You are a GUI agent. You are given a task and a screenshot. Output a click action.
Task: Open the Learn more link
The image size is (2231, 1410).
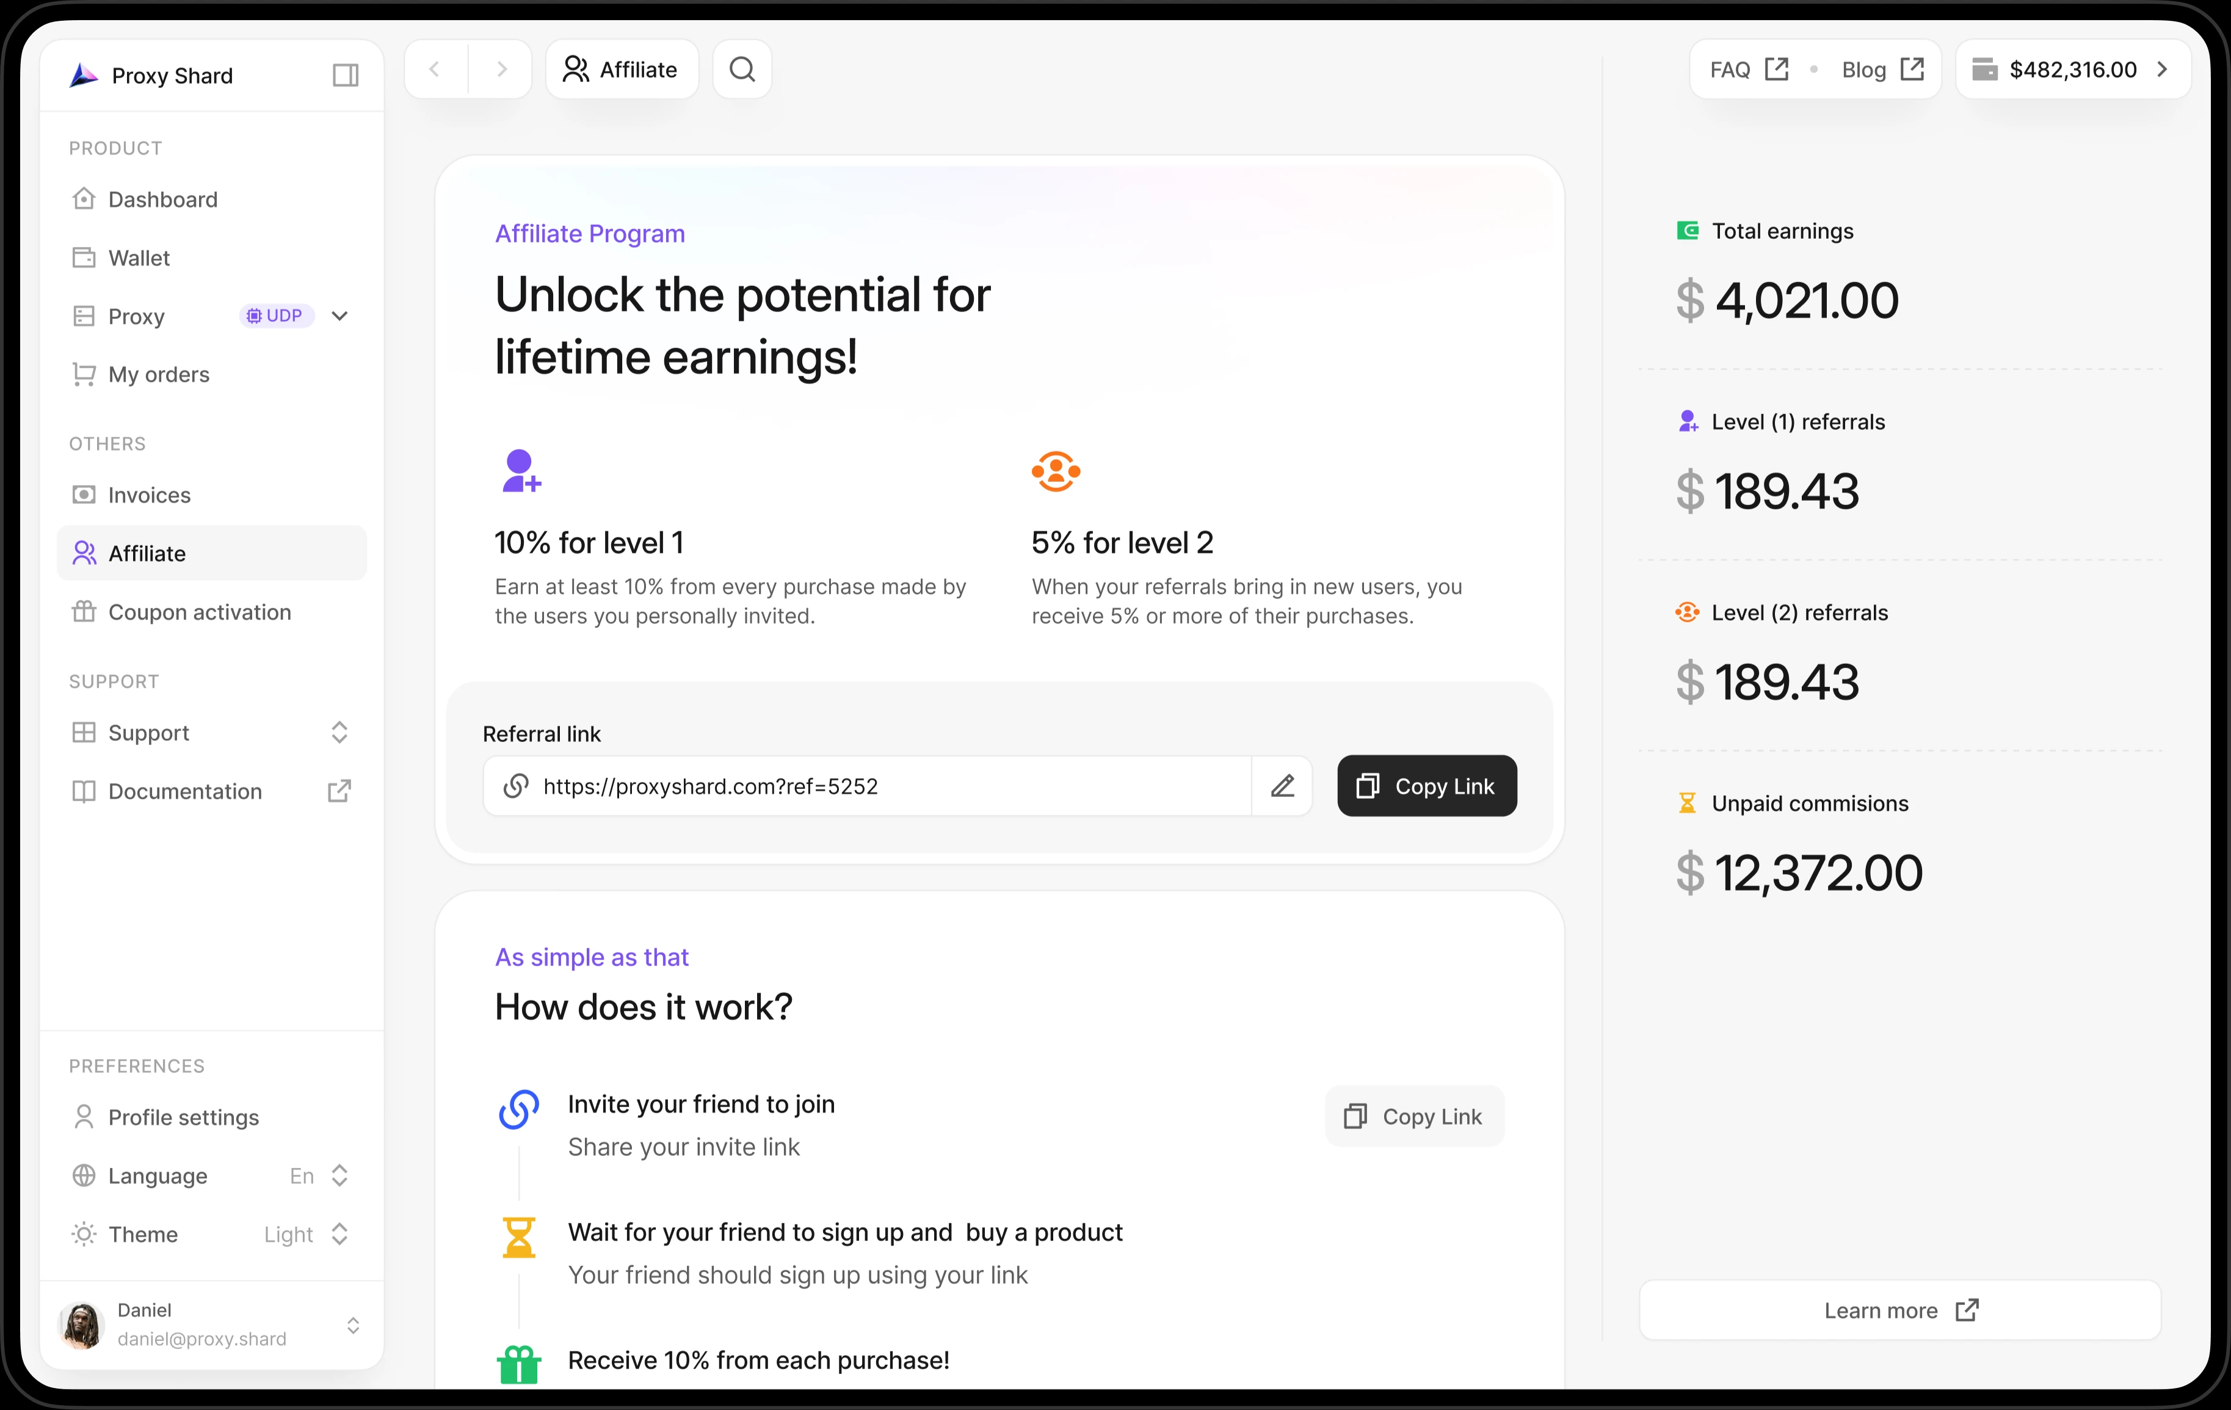click(x=1900, y=1310)
